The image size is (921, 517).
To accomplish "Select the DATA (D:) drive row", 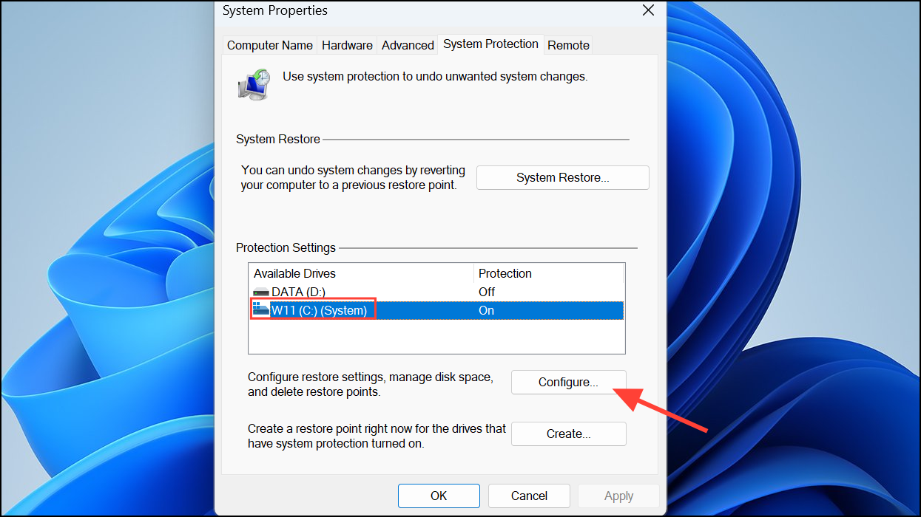I will pos(370,291).
